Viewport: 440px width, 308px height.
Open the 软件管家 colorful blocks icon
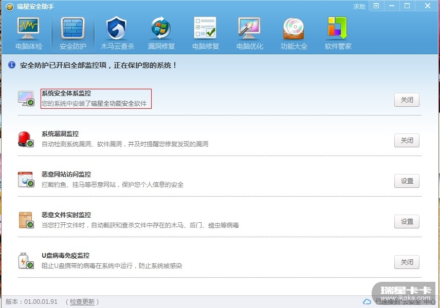(338, 28)
